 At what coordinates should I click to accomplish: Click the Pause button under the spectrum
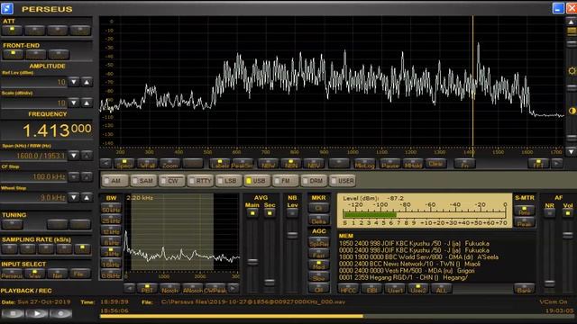pos(390,164)
